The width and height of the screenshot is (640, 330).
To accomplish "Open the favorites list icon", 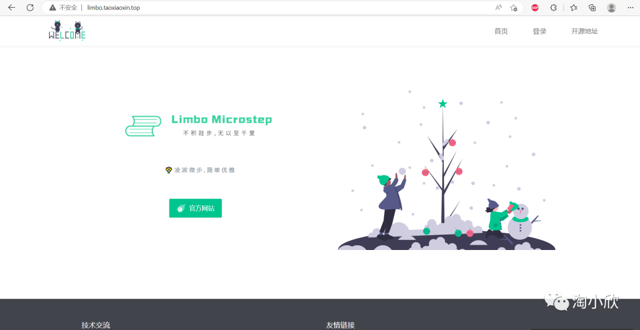I will 574,7.
